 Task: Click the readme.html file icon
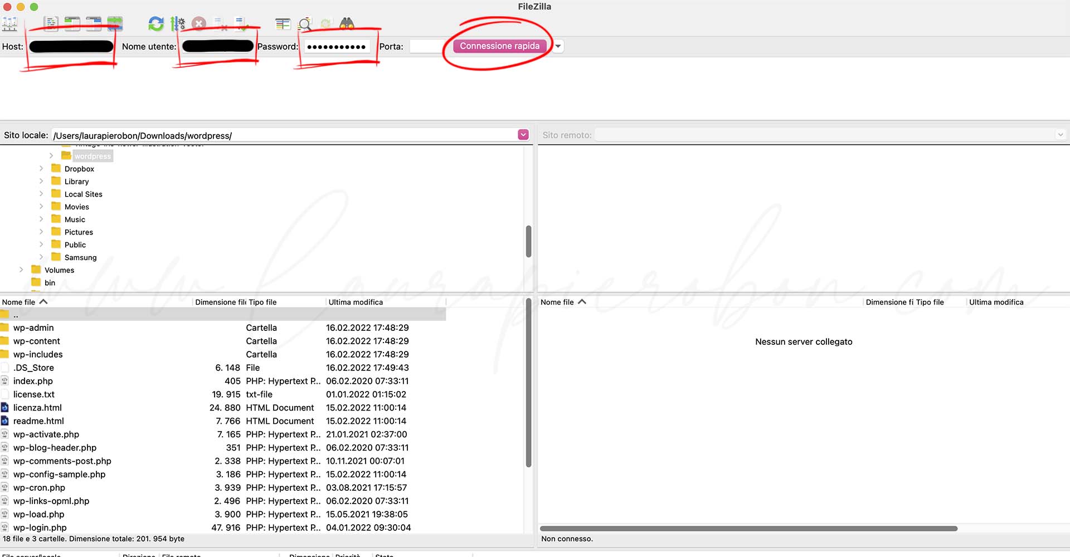coord(4,421)
